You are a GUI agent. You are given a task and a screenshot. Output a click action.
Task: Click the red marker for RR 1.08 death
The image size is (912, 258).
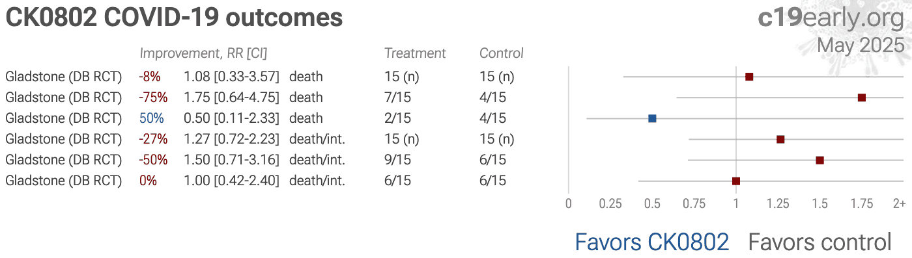click(x=749, y=77)
